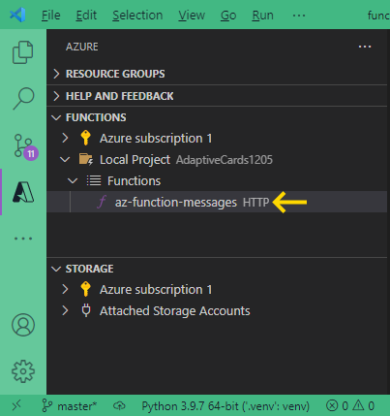Select Python 3.9.7 interpreter in status bar
390x416 pixels.
click(225, 405)
